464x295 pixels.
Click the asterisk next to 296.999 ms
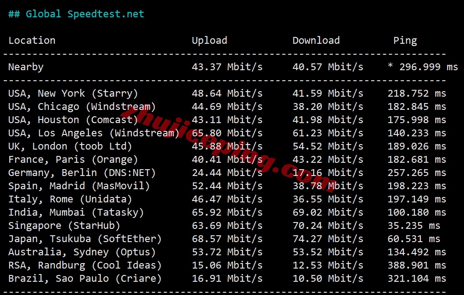click(x=390, y=66)
